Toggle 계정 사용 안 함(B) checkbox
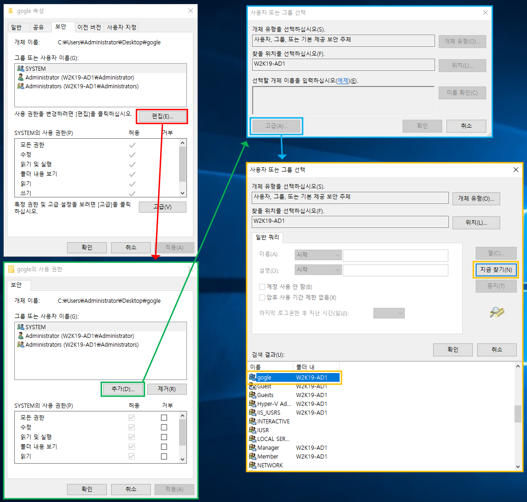 tap(262, 287)
